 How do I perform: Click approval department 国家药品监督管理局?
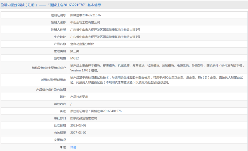coord(83,118)
